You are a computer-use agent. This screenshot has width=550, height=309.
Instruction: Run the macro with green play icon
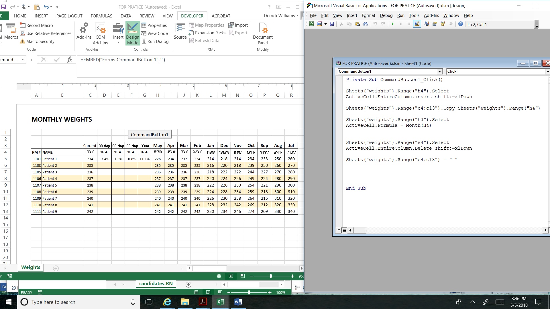pyautogui.click(x=393, y=24)
